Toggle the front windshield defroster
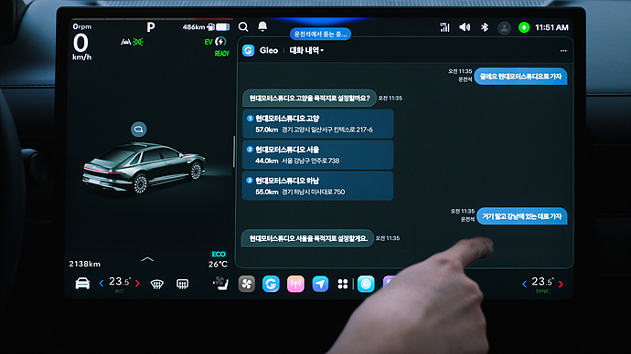Image resolution: width=631 pixels, height=354 pixels. pos(157,284)
